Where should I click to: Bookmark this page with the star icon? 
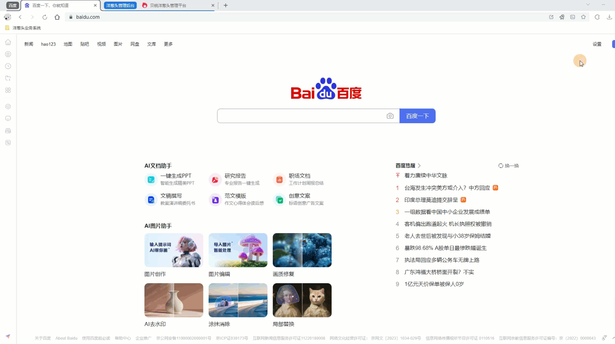tap(583, 17)
